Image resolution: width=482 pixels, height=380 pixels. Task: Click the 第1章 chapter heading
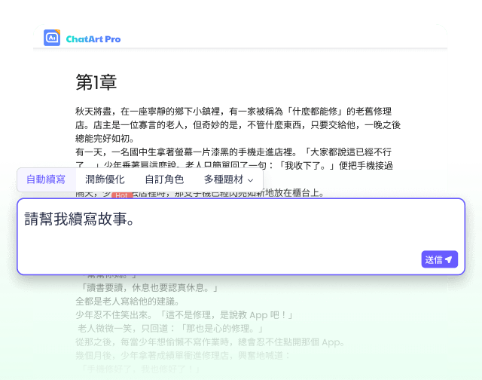tap(96, 82)
